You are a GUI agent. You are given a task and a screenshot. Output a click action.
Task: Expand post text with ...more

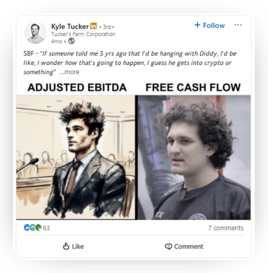[x=70, y=72]
